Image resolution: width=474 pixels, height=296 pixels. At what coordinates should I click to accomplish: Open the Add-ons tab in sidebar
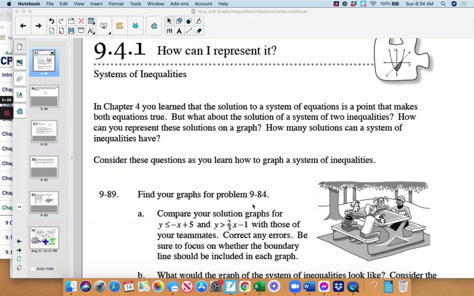point(20,111)
